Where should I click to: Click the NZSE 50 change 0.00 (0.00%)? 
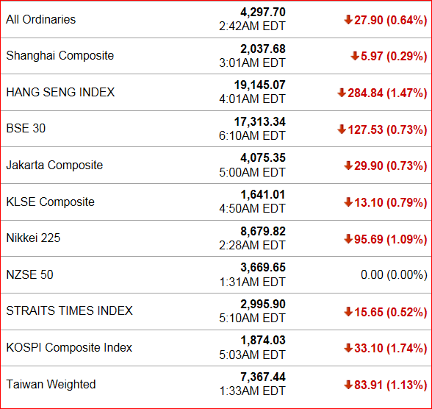click(394, 275)
